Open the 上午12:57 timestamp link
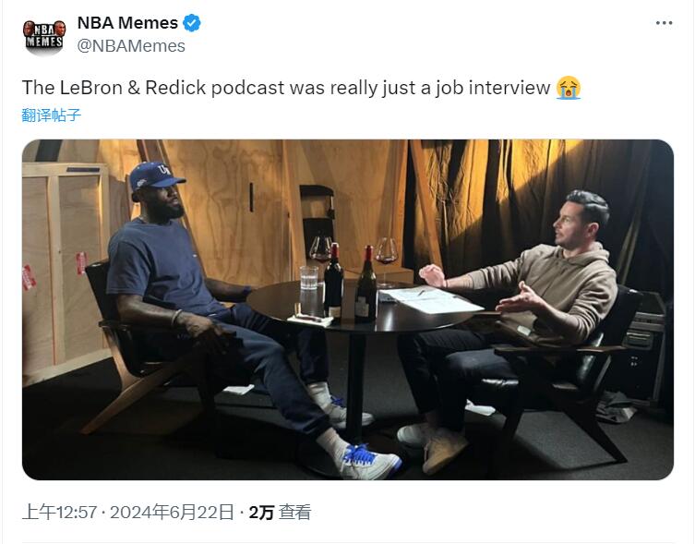 59,512
